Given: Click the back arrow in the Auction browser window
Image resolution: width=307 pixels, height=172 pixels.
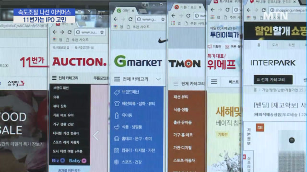Looking at the screenshot, I should pos(55,32).
